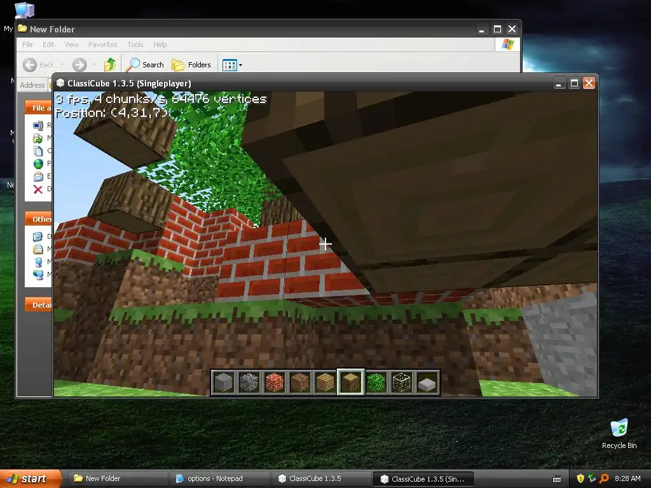The image size is (651, 488).
Task: Click the ClassiCube title bar cube icon
Action: click(60, 83)
